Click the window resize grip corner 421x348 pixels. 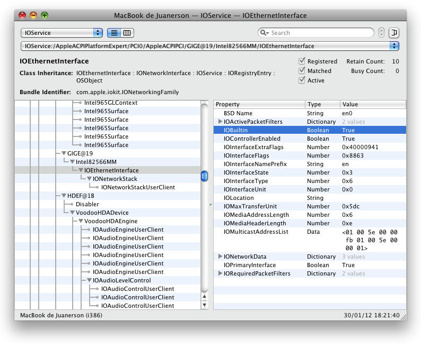404,317
